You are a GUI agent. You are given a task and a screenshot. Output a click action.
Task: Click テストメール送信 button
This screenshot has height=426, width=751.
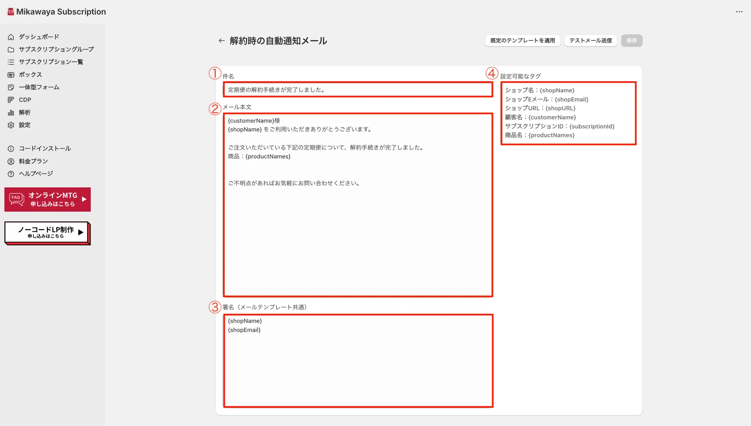(590, 41)
